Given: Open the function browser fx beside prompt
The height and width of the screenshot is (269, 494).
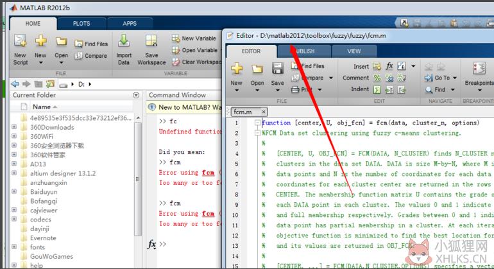Looking at the screenshot, I should pos(151,244).
